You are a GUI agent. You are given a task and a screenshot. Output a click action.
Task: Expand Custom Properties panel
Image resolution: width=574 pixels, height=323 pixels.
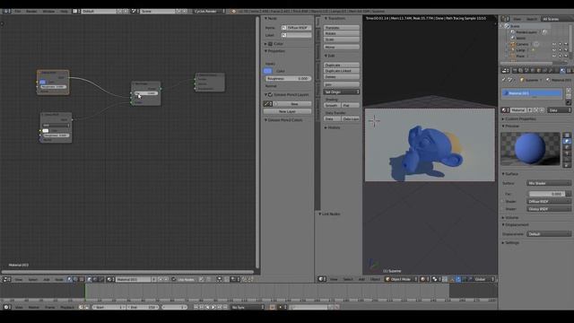coord(518,118)
